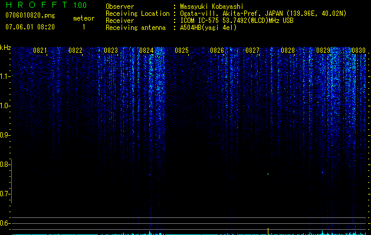Click the gray frequency range bar on left axis
Viewport: 371px width, 235px height.
click(12, 181)
